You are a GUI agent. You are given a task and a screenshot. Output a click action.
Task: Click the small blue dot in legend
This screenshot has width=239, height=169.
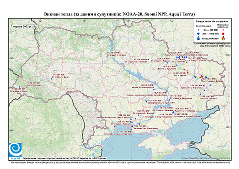tap(199, 30)
